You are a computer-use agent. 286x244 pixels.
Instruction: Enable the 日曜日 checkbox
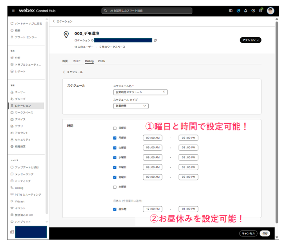point(115,128)
